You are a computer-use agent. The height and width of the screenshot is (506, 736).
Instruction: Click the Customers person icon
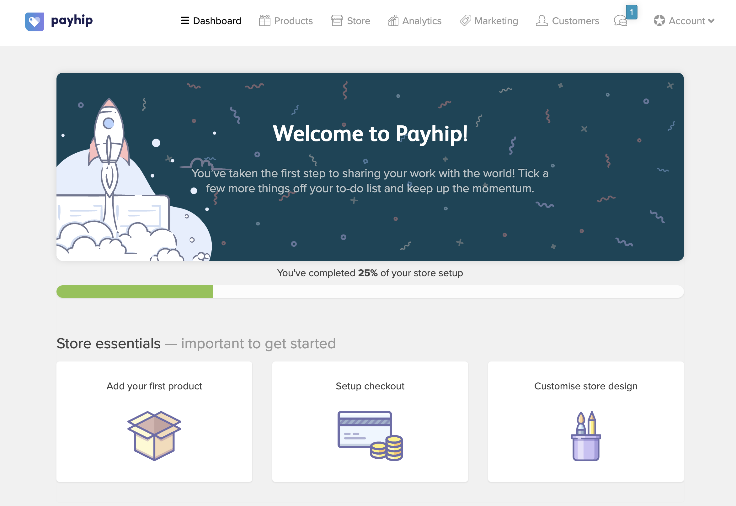click(x=541, y=21)
